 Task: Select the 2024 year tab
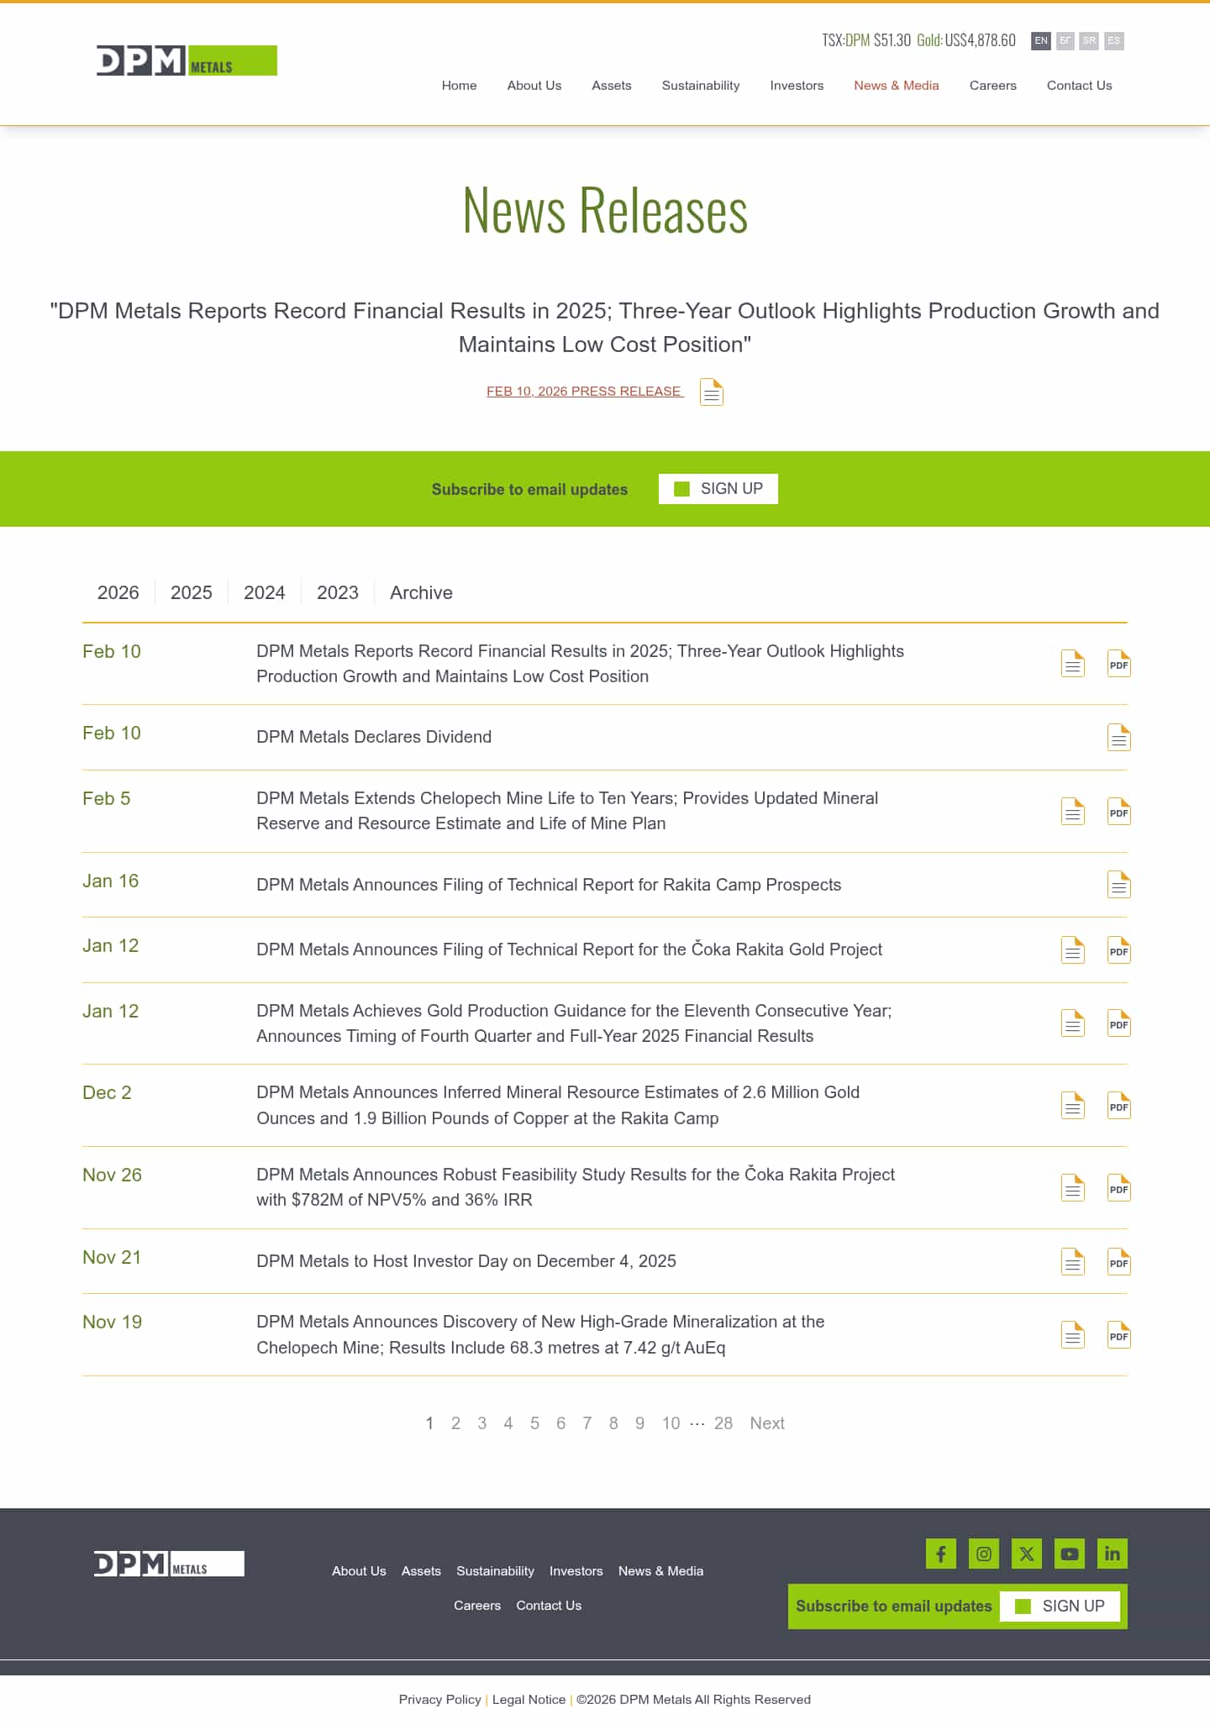pos(265,592)
